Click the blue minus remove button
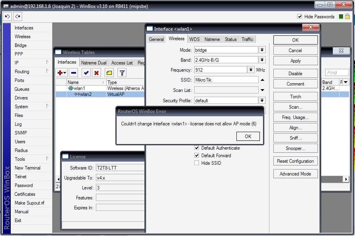This screenshot has width=355, height=236. pyautogui.click(x=74, y=73)
